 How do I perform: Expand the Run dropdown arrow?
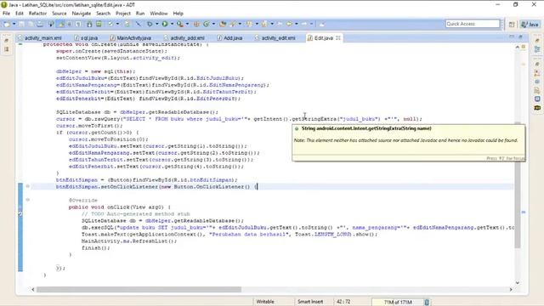point(172,24)
